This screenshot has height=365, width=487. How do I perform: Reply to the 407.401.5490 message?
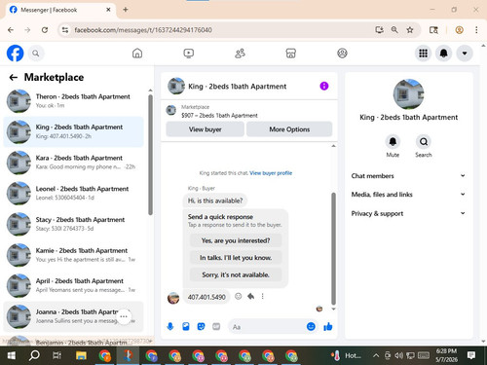click(x=250, y=296)
